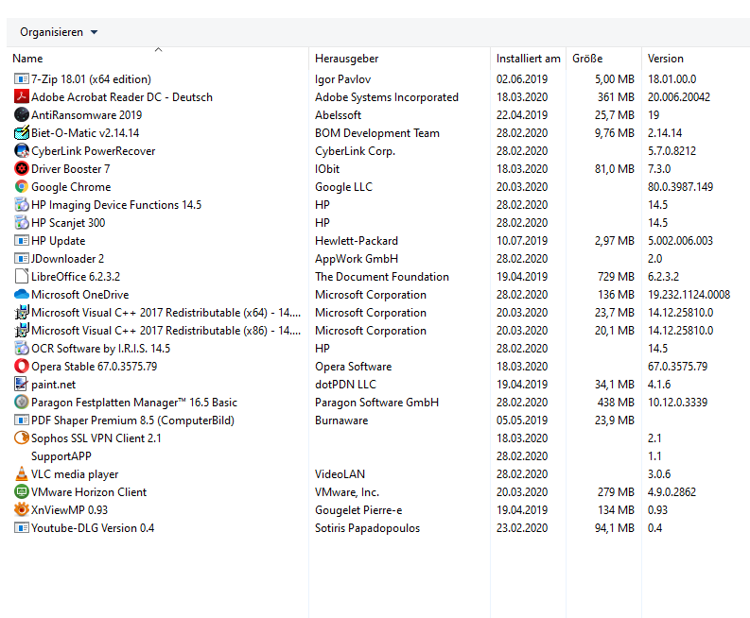Click publisher BOM Development Team
This screenshot has height=618, width=750.
[x=377, y=133]
